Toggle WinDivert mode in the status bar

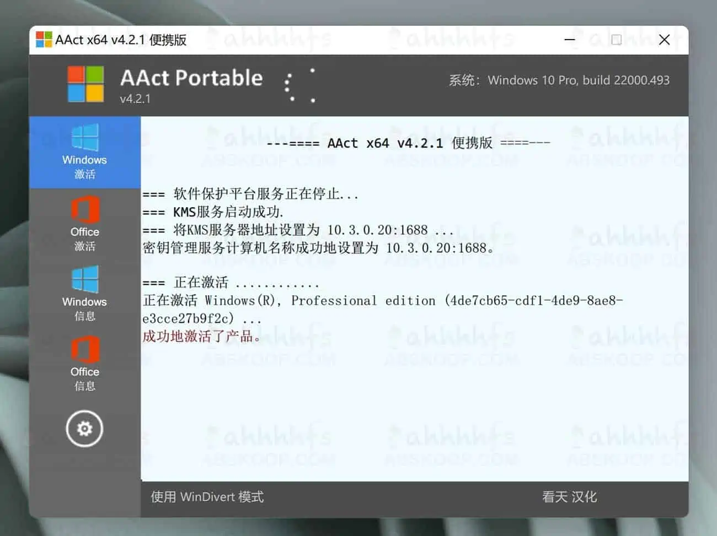(x=207, y=497)
